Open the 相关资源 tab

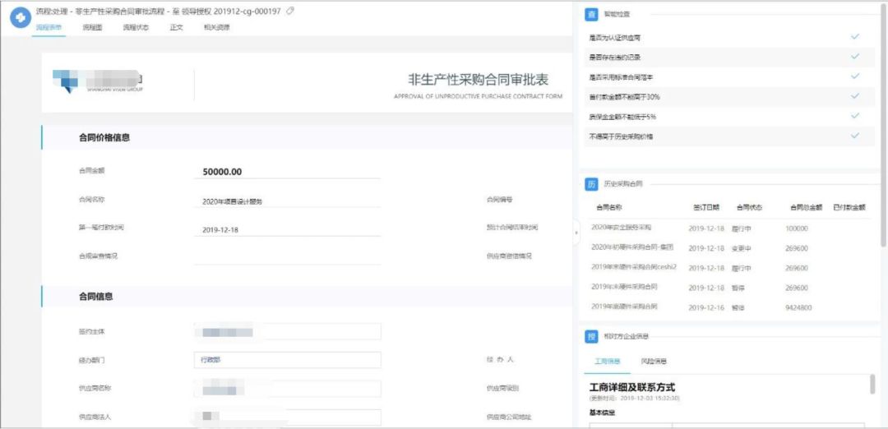click(217, 28)
